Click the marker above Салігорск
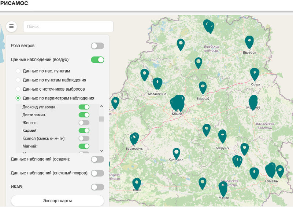The image size is (293, 207). point(177,153)
